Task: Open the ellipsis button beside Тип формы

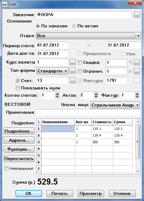Action: click(x=73, y=71)
